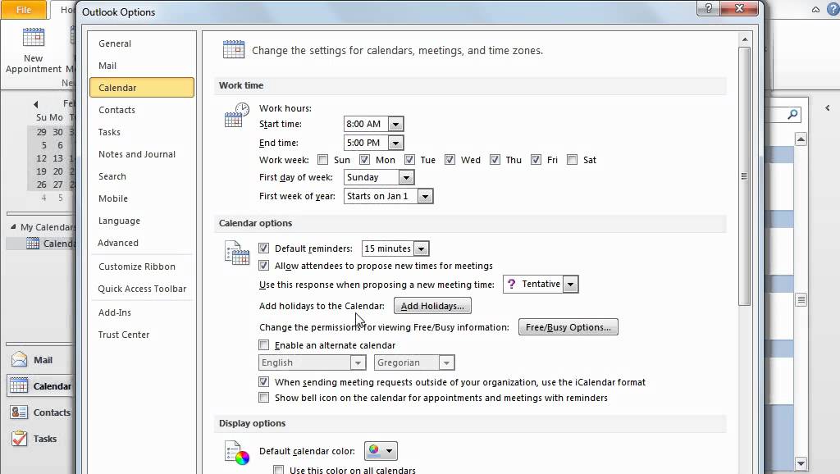This screenshot has height=474, width=840.
Task: Open First week of year dropdown
Action: pos(425,196)
